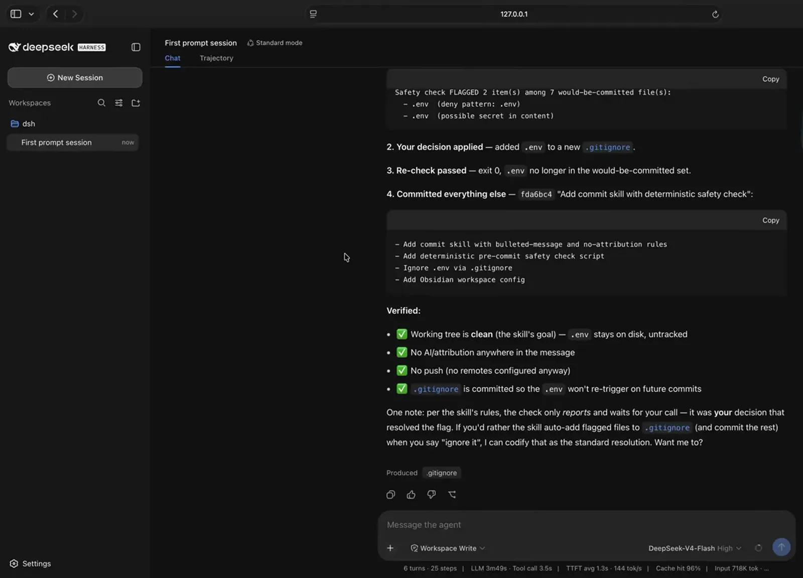The width and height of the screenshot is (803, 578).
Task: Click the First prompt session title
Action: (201, 43)
